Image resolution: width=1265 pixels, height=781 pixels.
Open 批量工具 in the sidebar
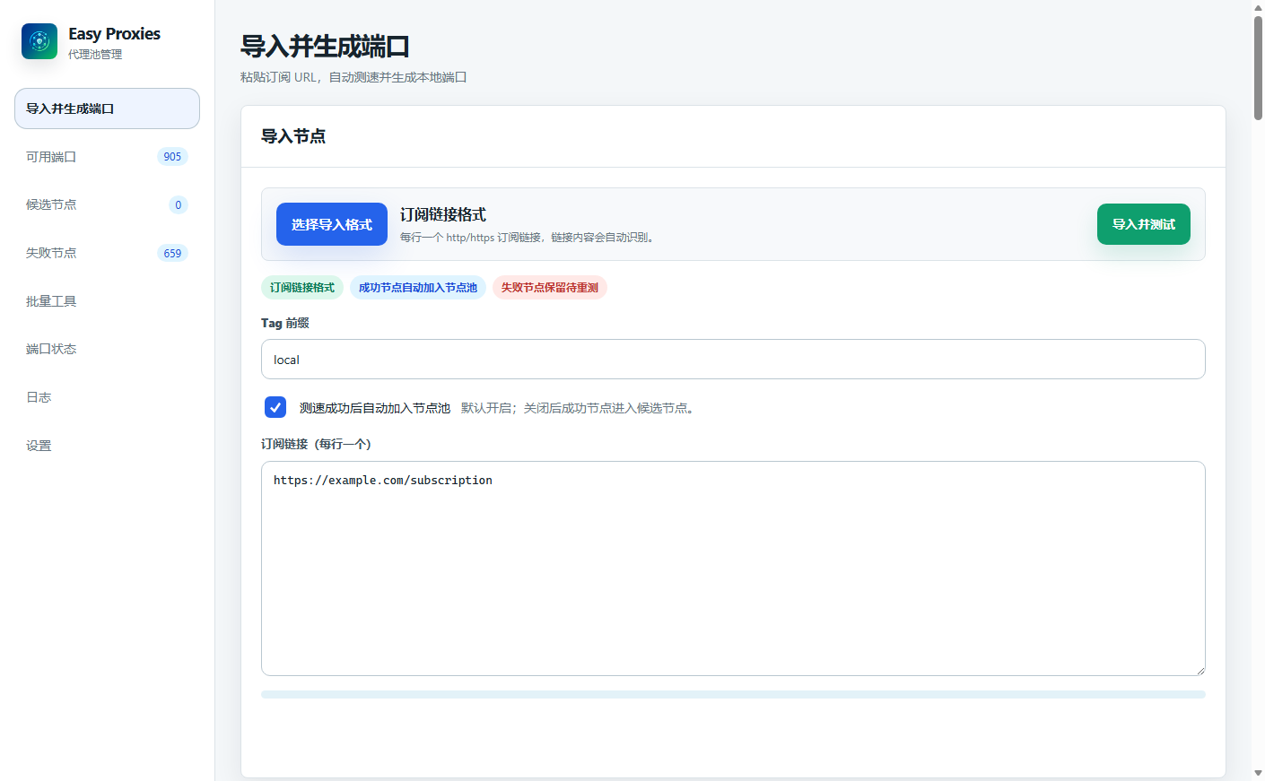(x=107, y=301)
